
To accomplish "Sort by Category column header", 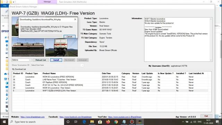I will [x=126, y=73].
